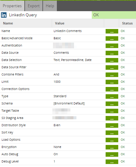The height and width of the screenshot is (167, 136).
Task: Open the Sort Key editor button
Action: coord(112,133)
